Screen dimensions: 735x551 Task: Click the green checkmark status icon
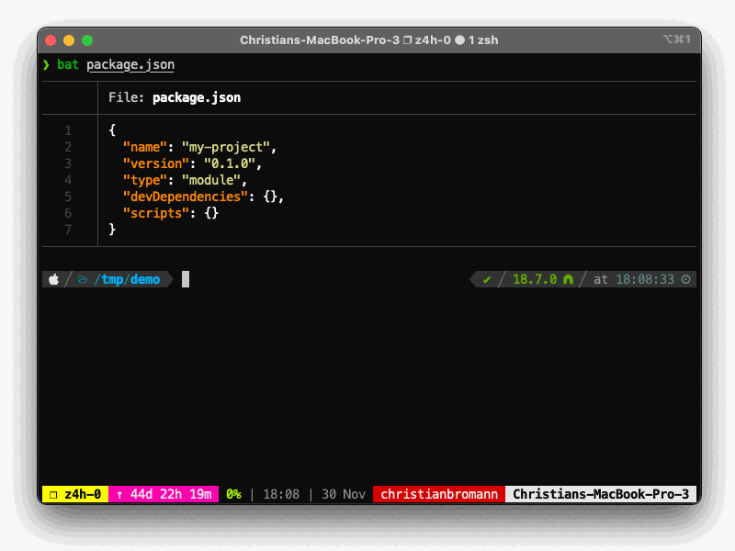tap(487, 279)
